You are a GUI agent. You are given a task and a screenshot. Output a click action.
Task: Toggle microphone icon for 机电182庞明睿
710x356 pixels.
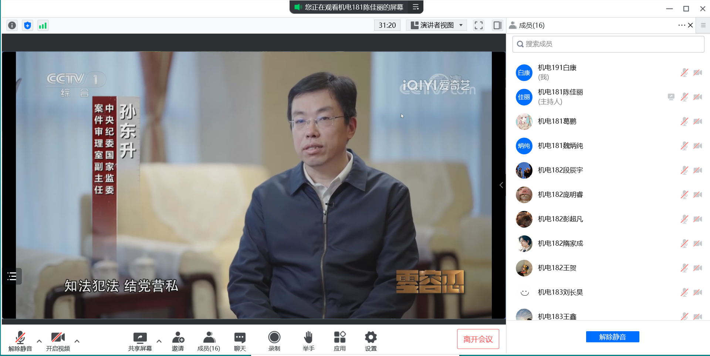pyautogui.click(x=684, y=195)
